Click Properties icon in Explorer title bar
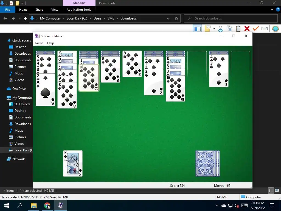This screenshot has height=211, width=281. click(x=11, y=3)
